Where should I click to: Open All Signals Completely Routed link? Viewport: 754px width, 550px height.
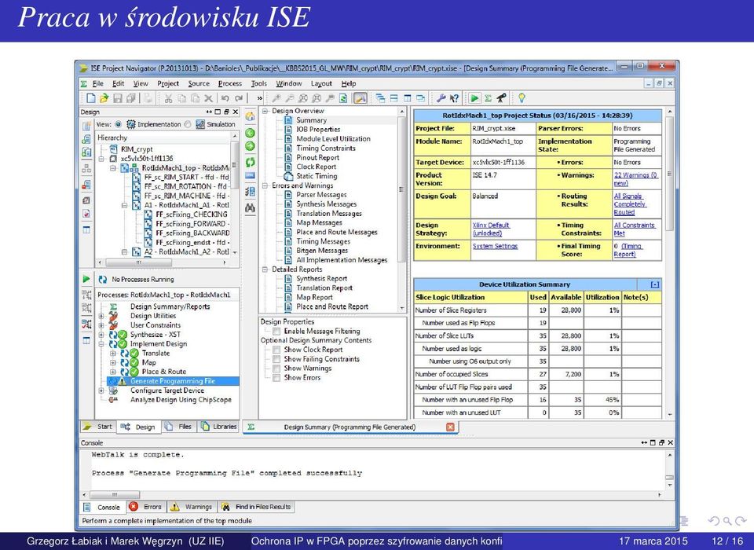point(630,204)
